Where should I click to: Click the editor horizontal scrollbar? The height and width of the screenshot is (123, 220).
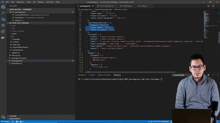pyautogui.click(x=130, y=72)
